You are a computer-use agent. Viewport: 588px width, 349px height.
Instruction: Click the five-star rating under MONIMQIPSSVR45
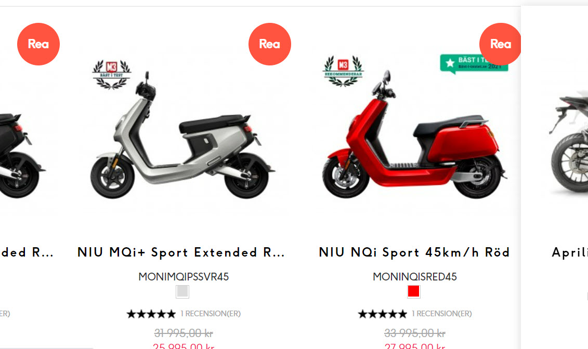[x=151, y=314]
